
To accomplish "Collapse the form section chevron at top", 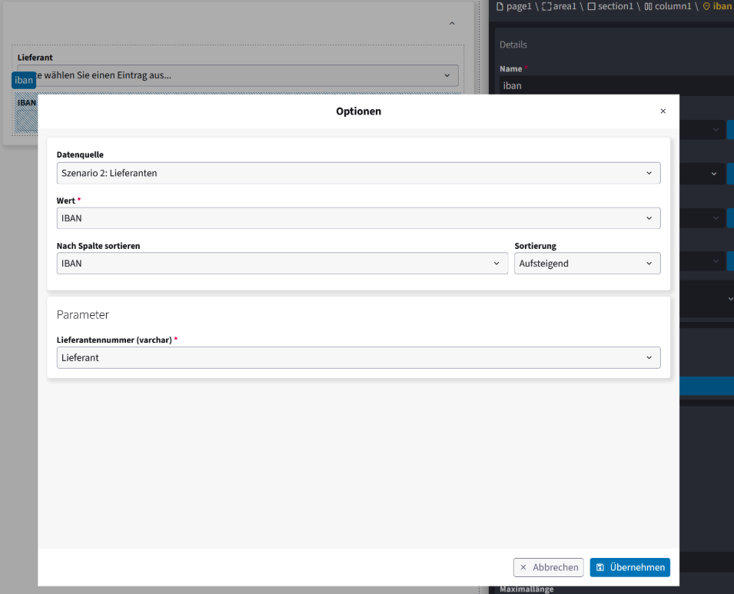I will pos(452,23).
